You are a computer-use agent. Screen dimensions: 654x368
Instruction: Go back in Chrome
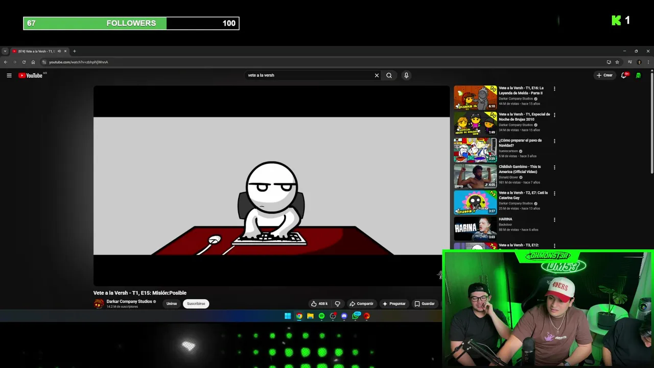6,62
